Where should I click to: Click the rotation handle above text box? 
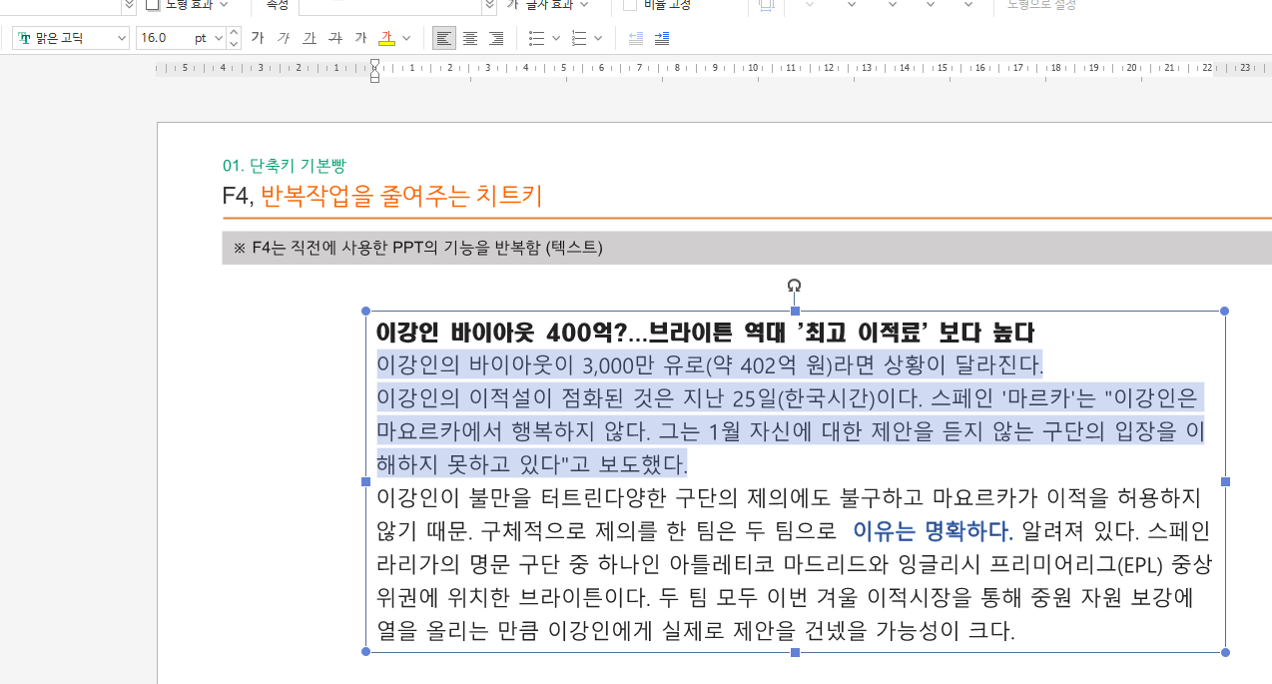coord(795,286)
